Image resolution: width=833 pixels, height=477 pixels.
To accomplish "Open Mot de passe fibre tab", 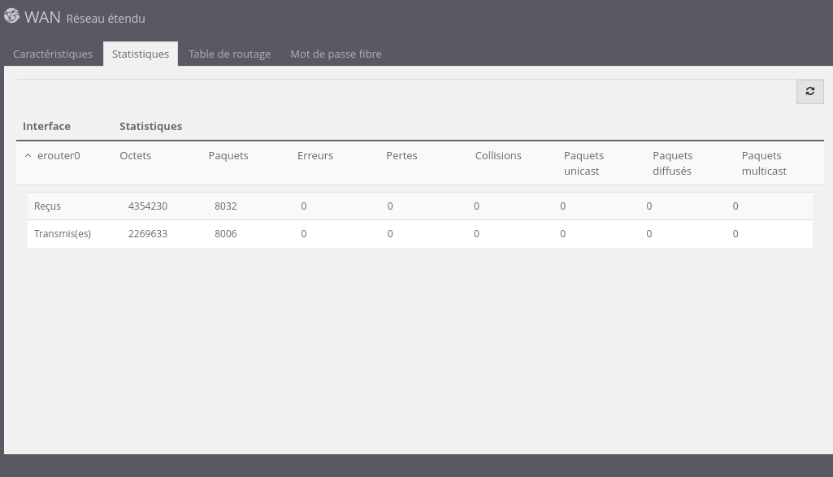I will tap(336, 54).
